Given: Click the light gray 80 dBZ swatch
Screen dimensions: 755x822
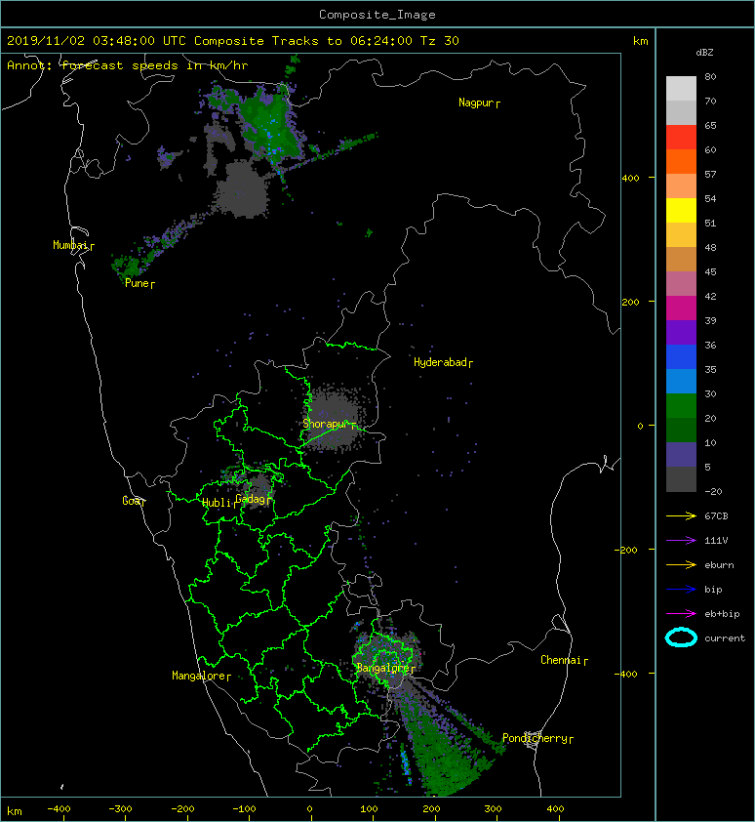Looking at the screenshot, I should [681, 88].
